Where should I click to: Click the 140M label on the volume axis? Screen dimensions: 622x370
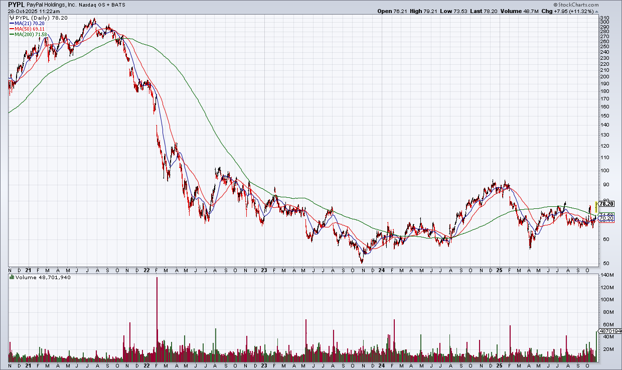(607, 275)
